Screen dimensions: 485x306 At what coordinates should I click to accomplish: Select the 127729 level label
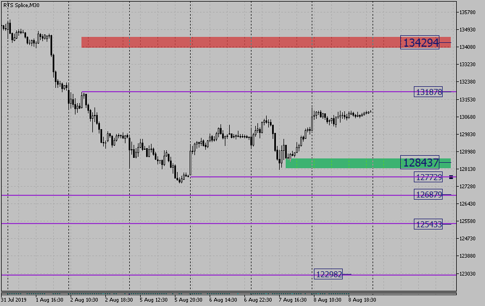click(x=428, y=177)
